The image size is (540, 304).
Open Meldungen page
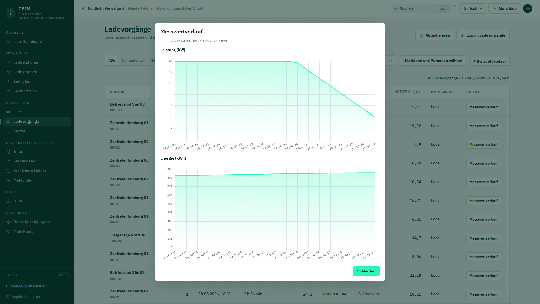[x=37, y=180]
